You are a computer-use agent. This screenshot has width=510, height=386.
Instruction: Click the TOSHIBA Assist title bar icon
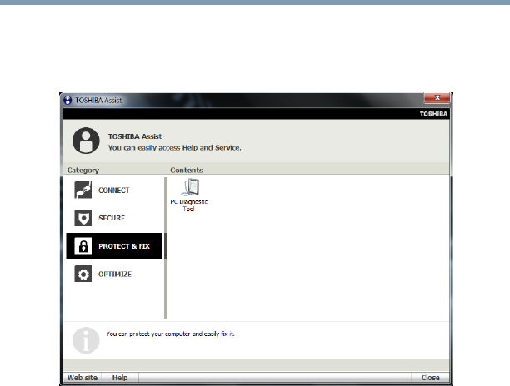pos(67,101)
